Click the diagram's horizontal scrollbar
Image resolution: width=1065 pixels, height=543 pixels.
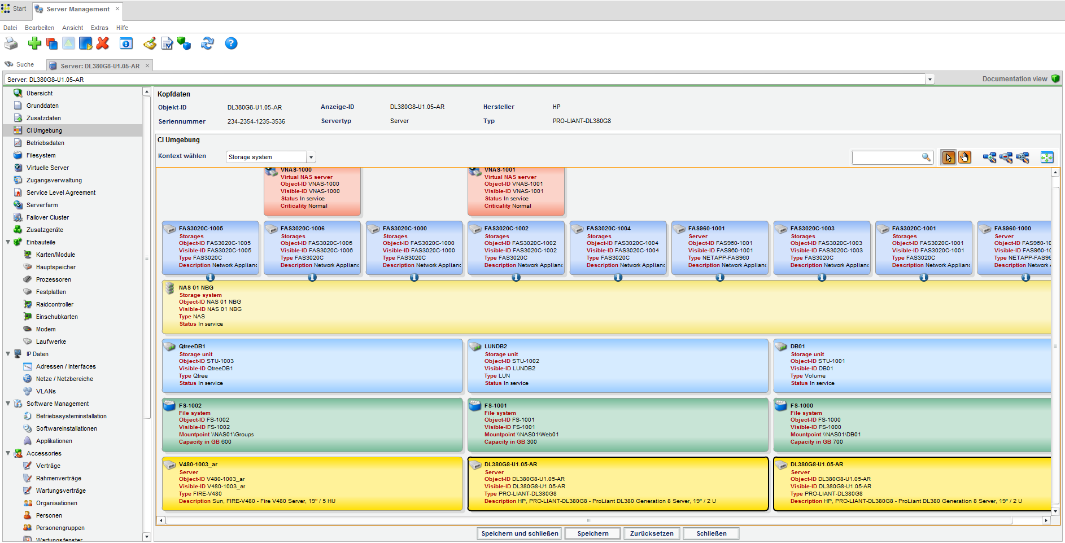589,520
